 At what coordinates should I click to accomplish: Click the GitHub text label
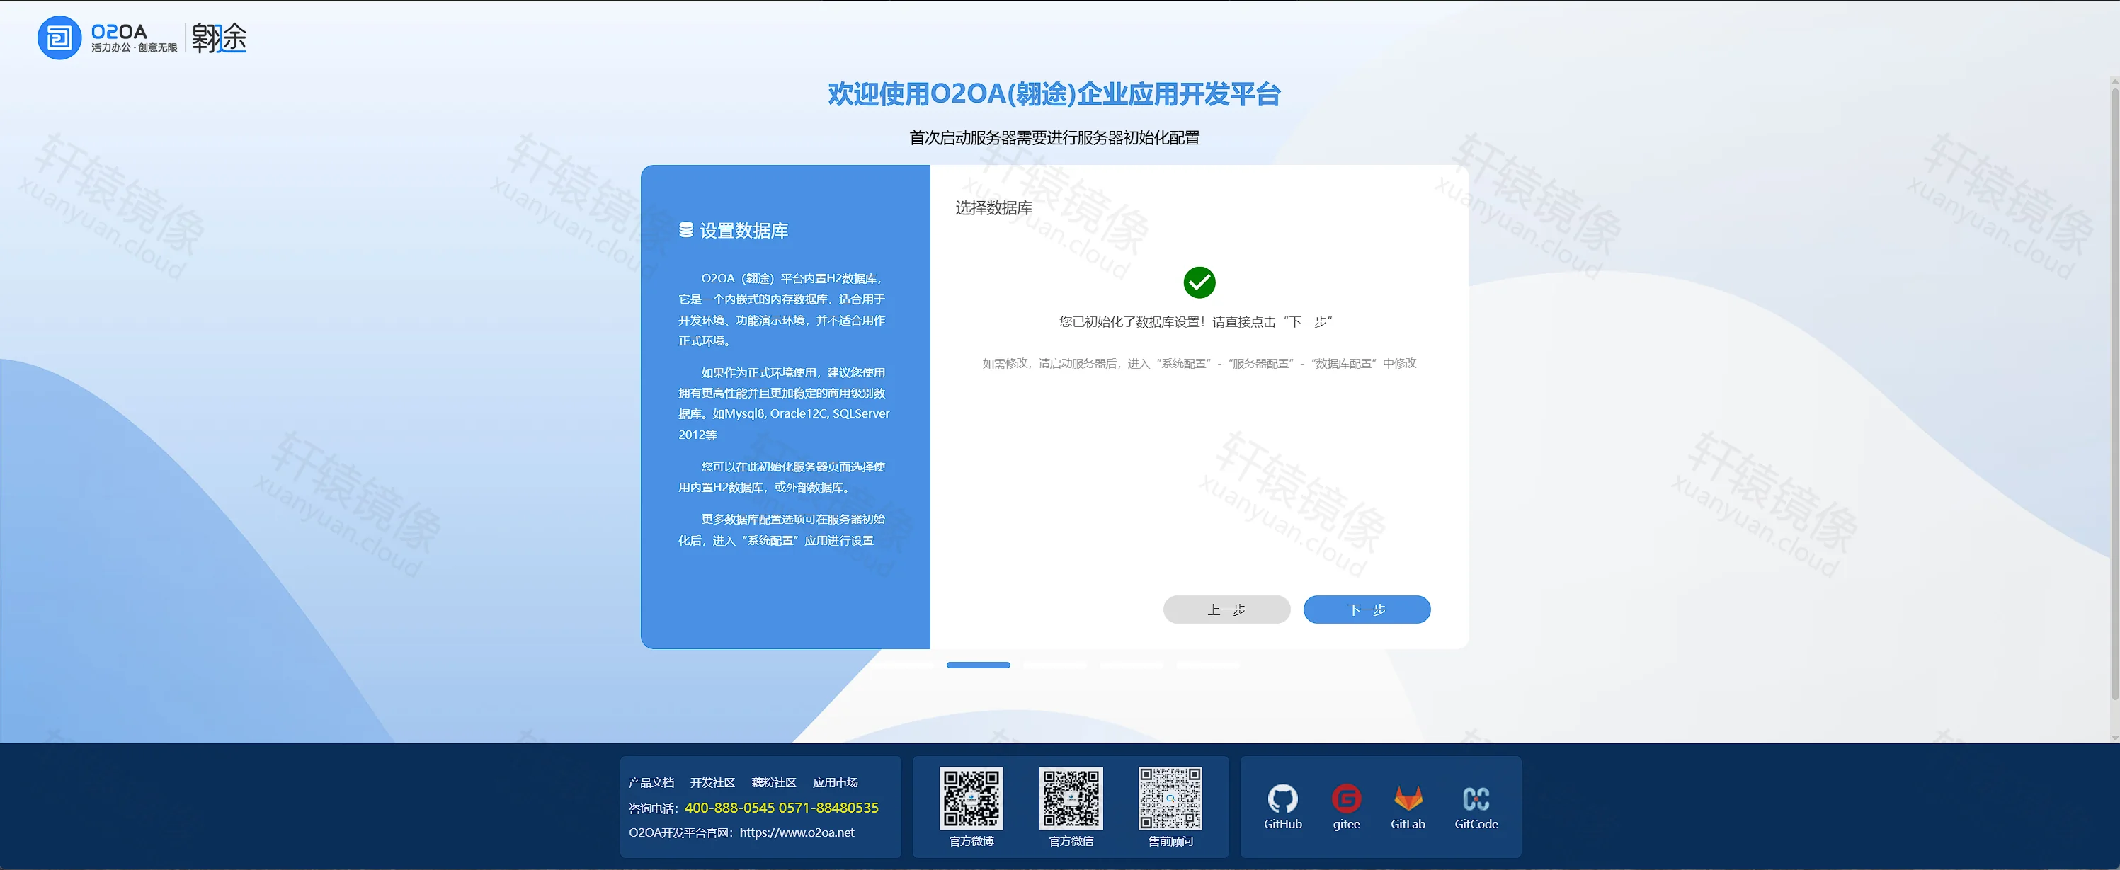coord(1282,824)
